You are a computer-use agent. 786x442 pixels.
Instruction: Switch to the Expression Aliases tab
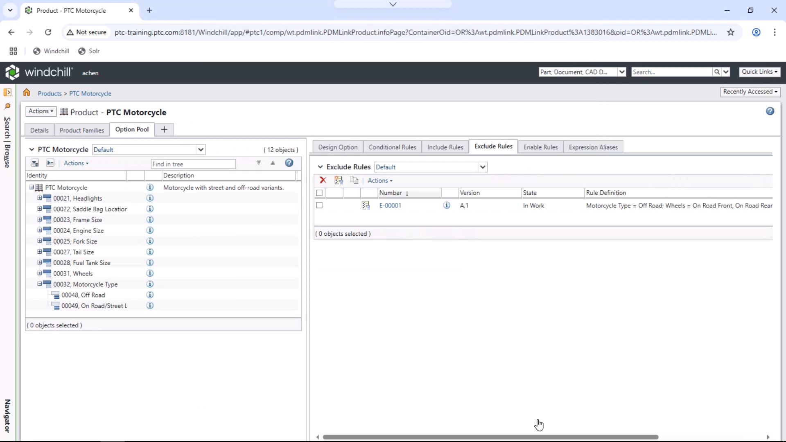pyautogui.click(x=593, y=147)
